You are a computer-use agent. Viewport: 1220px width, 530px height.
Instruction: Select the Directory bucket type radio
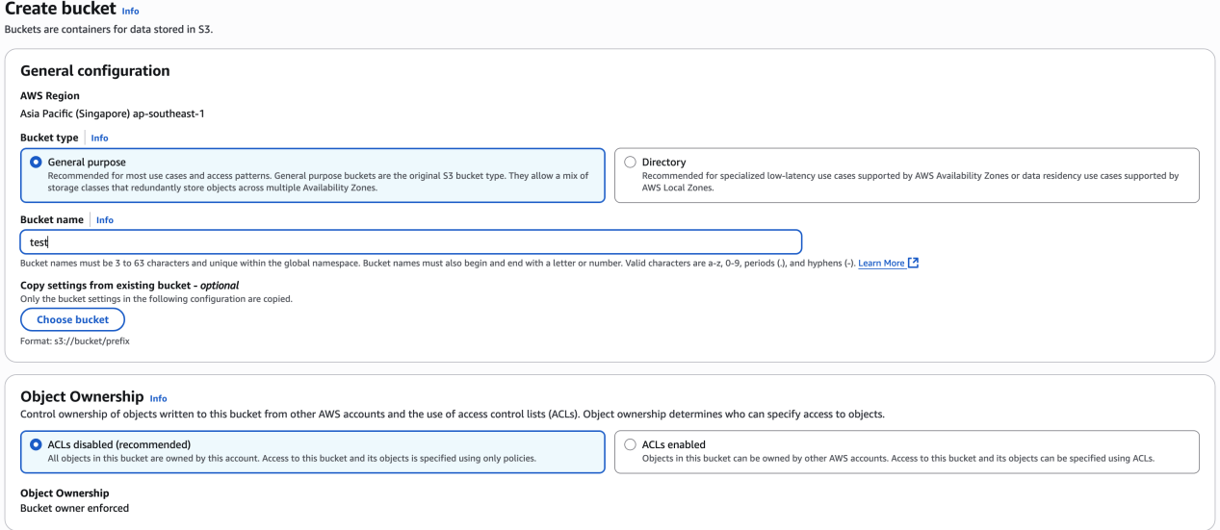[631, 163]
